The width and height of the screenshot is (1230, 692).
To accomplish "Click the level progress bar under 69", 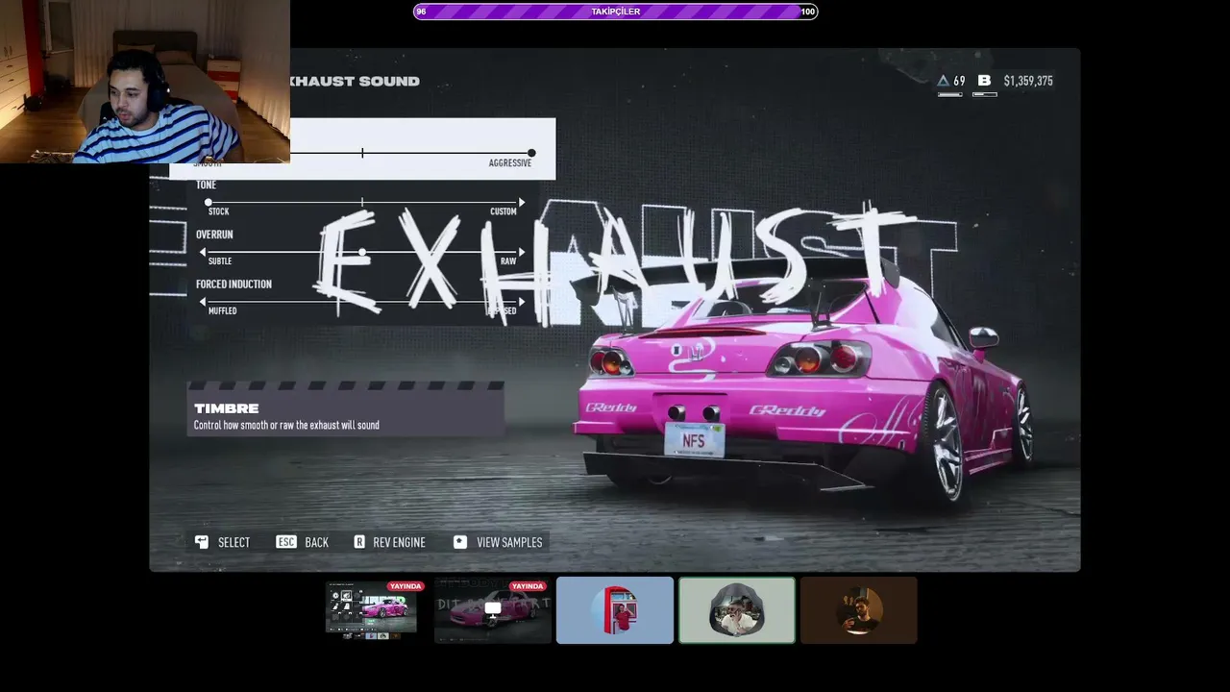I will pyautogui.click(x=950, y=94).
